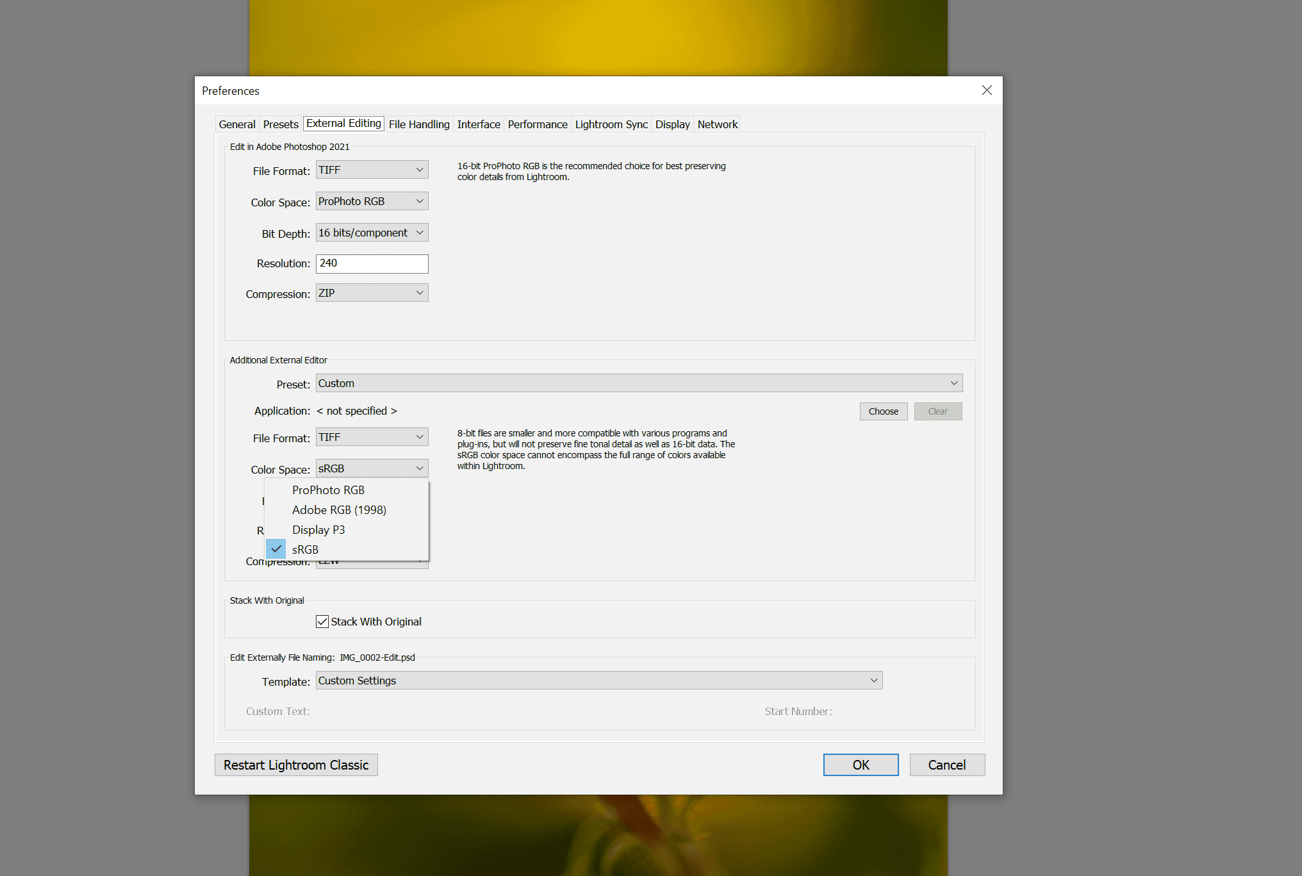Select ProPhoto RGB from the open list
Screen dimensions: 1302x876
pyautogui.click(x=328, y=490)
